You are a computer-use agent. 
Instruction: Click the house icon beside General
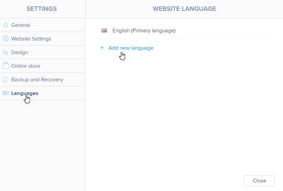coord(5,25)
